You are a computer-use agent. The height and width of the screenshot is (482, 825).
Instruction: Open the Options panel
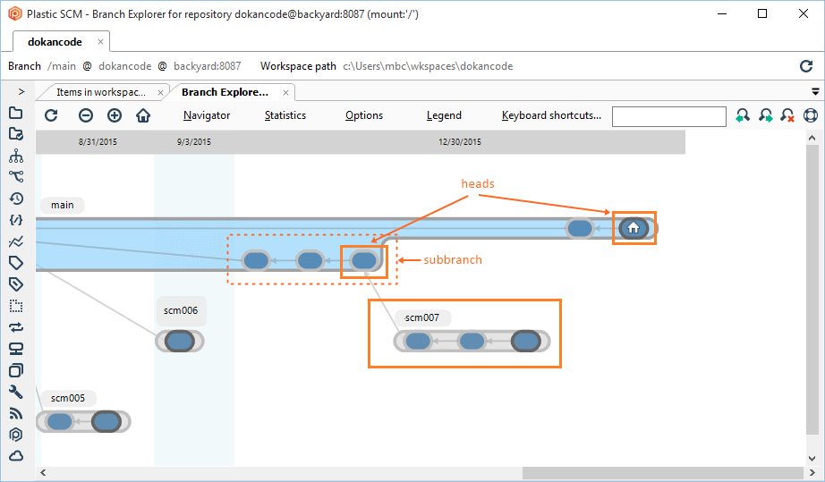(x=364, y=115)
